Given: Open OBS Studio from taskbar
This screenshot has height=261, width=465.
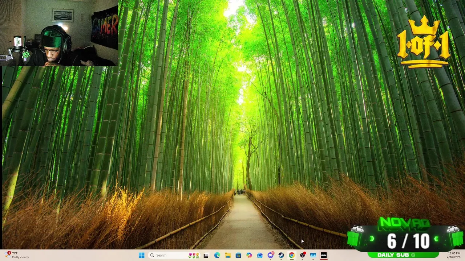Looking at the screenshot, I should 302,255.
